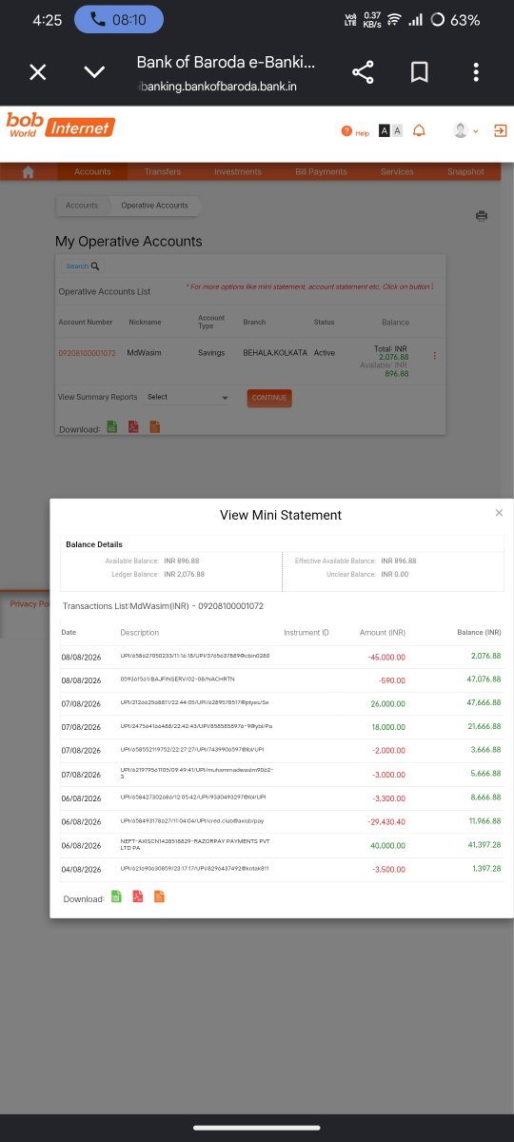Click the 'Account Number' column header

tap(86, 323)
